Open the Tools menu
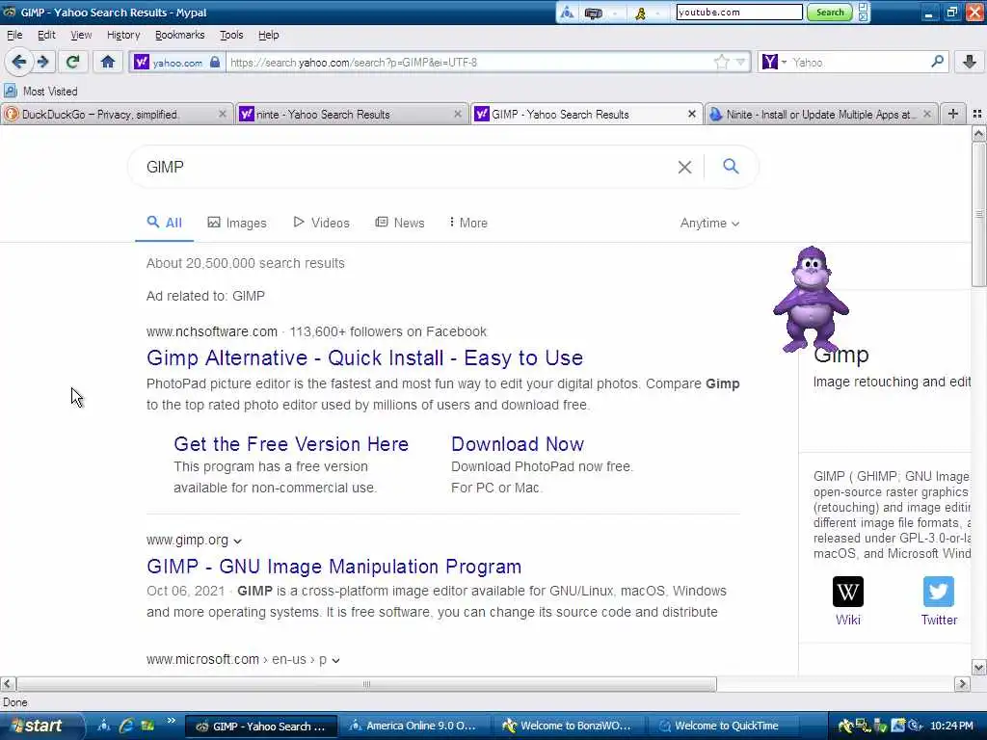This screenshot has width=987, height=740. click(231, 35)
